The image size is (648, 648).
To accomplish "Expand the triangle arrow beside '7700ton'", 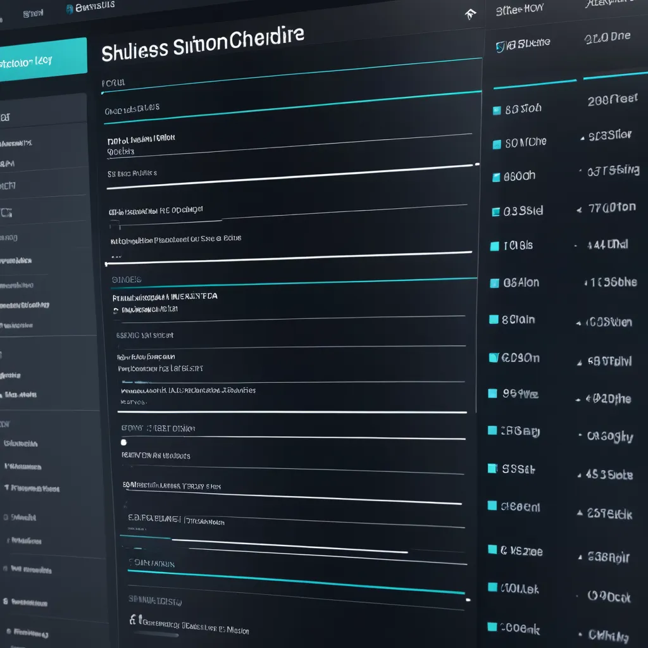I will [x=578, y=210].
